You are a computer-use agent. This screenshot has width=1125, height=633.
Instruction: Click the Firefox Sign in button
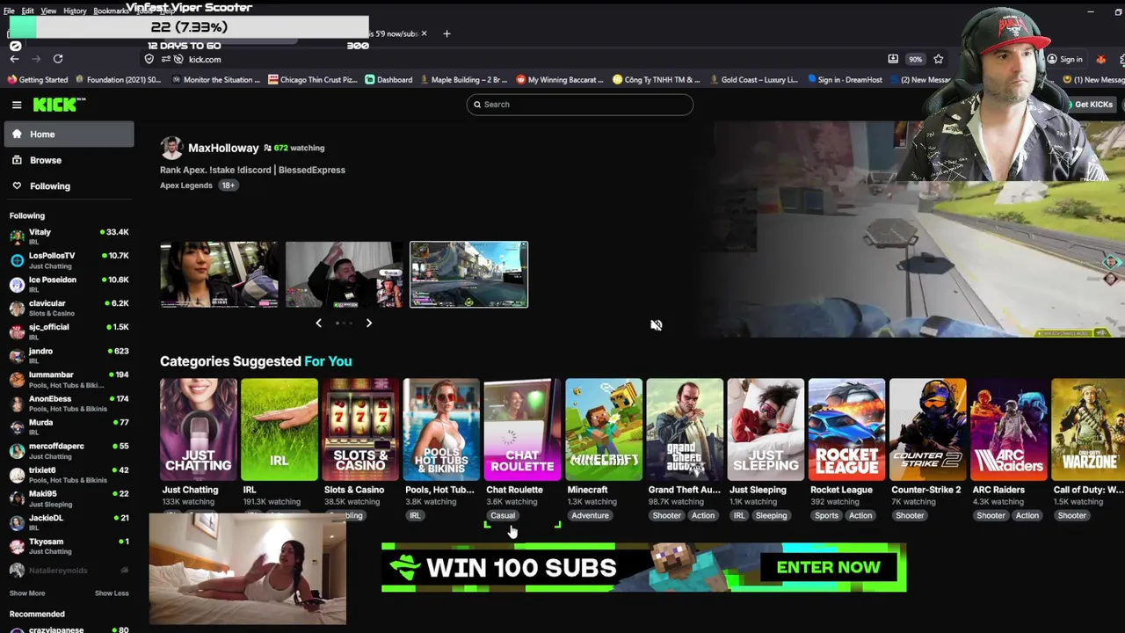point(1064,59)
